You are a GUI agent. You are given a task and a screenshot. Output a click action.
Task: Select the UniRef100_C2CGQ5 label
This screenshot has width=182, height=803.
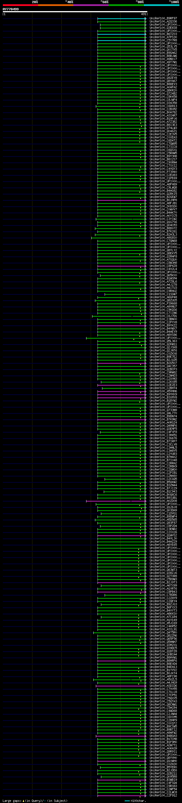point(163,479)
